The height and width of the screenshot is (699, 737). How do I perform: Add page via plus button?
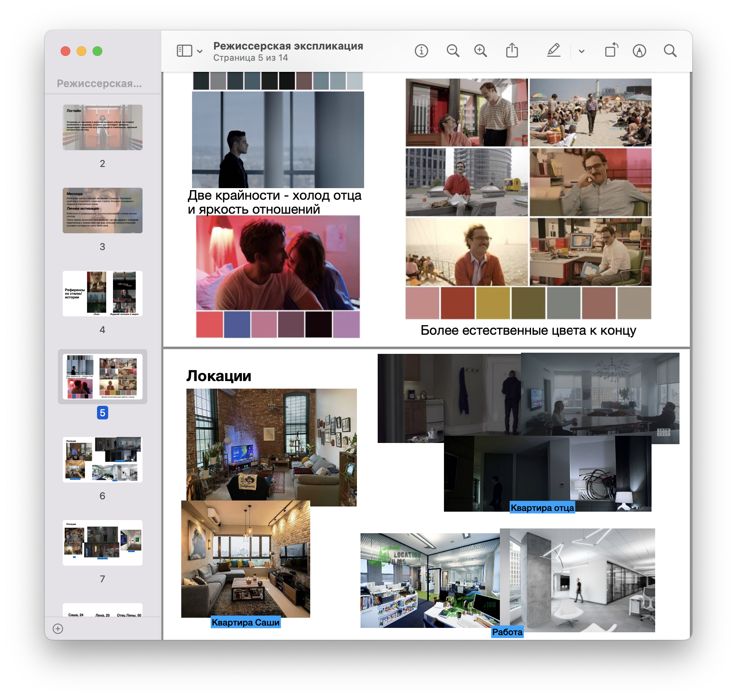point(58,629)
